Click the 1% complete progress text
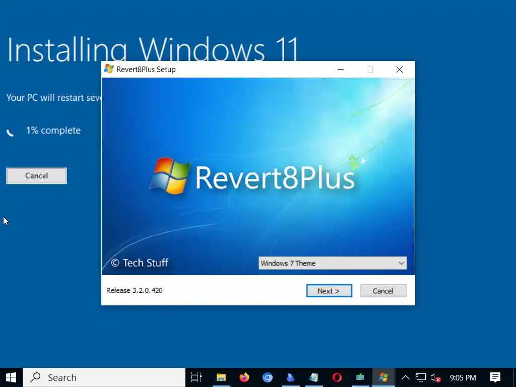The width and height of the screenshot is (516, 387). point(53,131)
